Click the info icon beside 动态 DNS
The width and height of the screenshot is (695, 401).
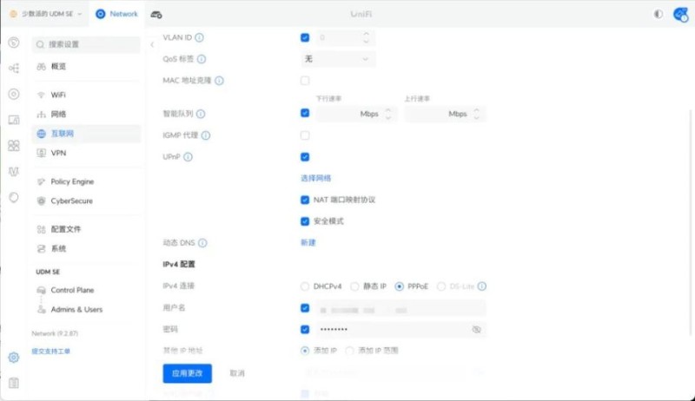(x=203, y=243)
